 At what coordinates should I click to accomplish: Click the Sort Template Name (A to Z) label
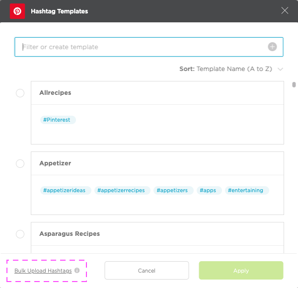tap(225, 69)
